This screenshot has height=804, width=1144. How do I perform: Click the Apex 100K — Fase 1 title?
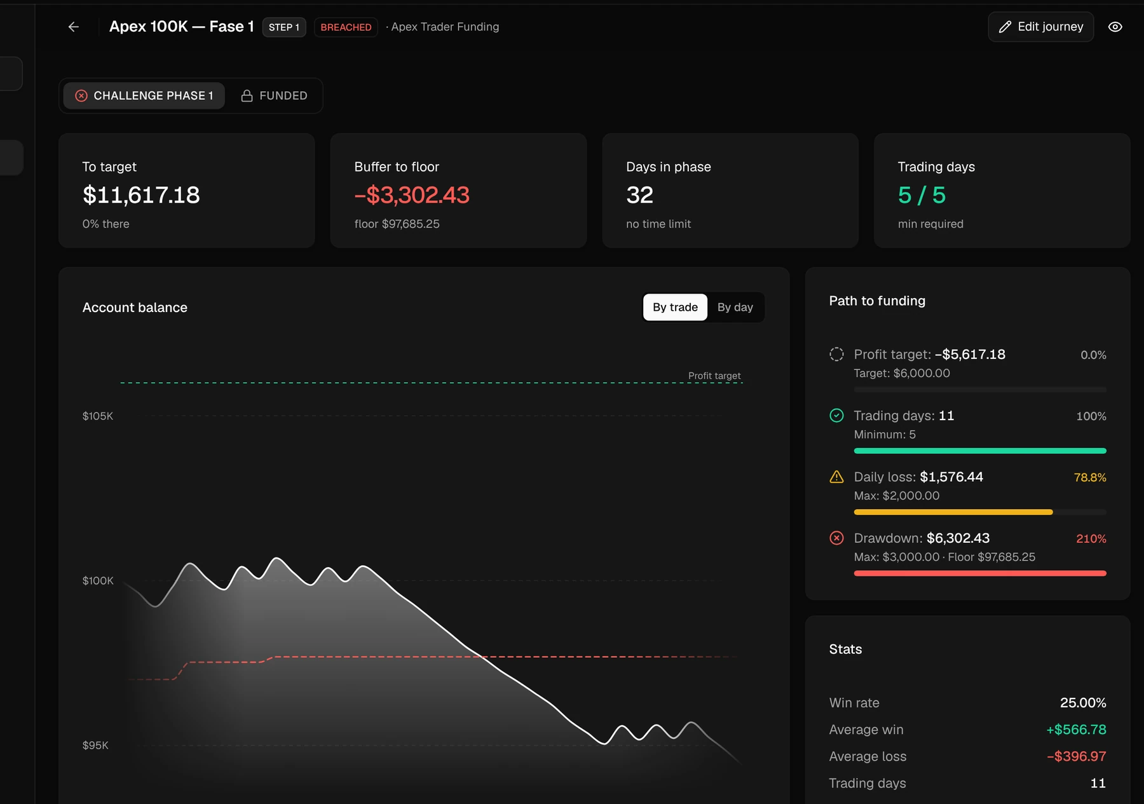click(182, 27)
